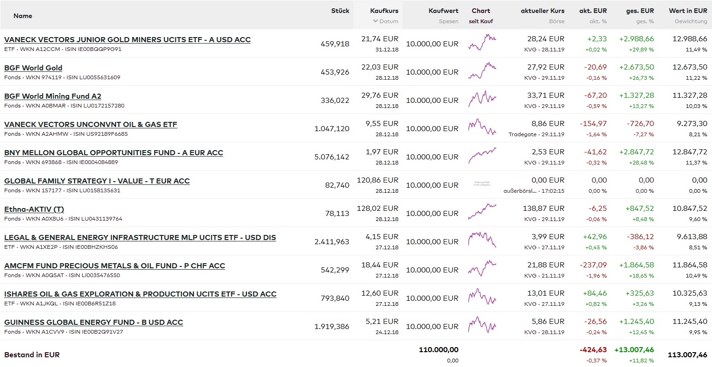Click the Global Family Strategy I link
The image size is (712, 367).
pyautogui.click(x=97, y=181)
